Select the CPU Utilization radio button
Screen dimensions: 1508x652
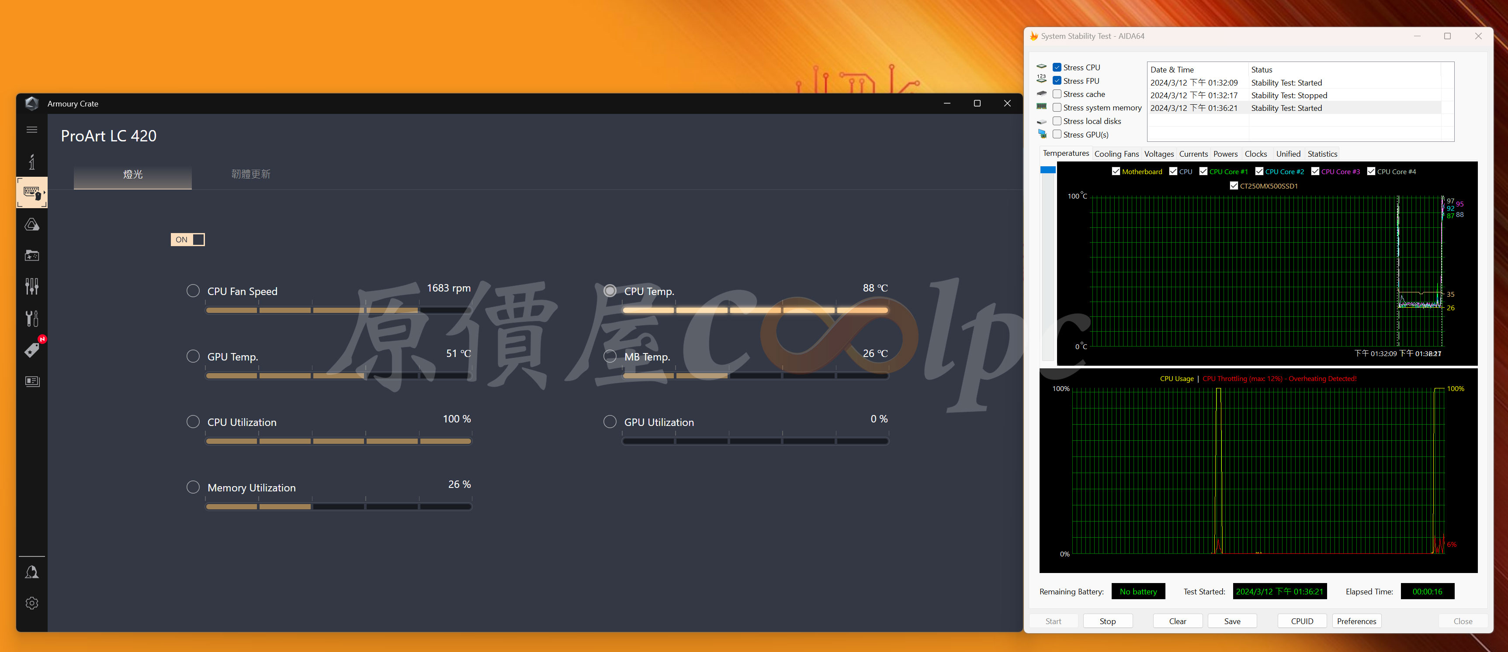click(193, 422)
